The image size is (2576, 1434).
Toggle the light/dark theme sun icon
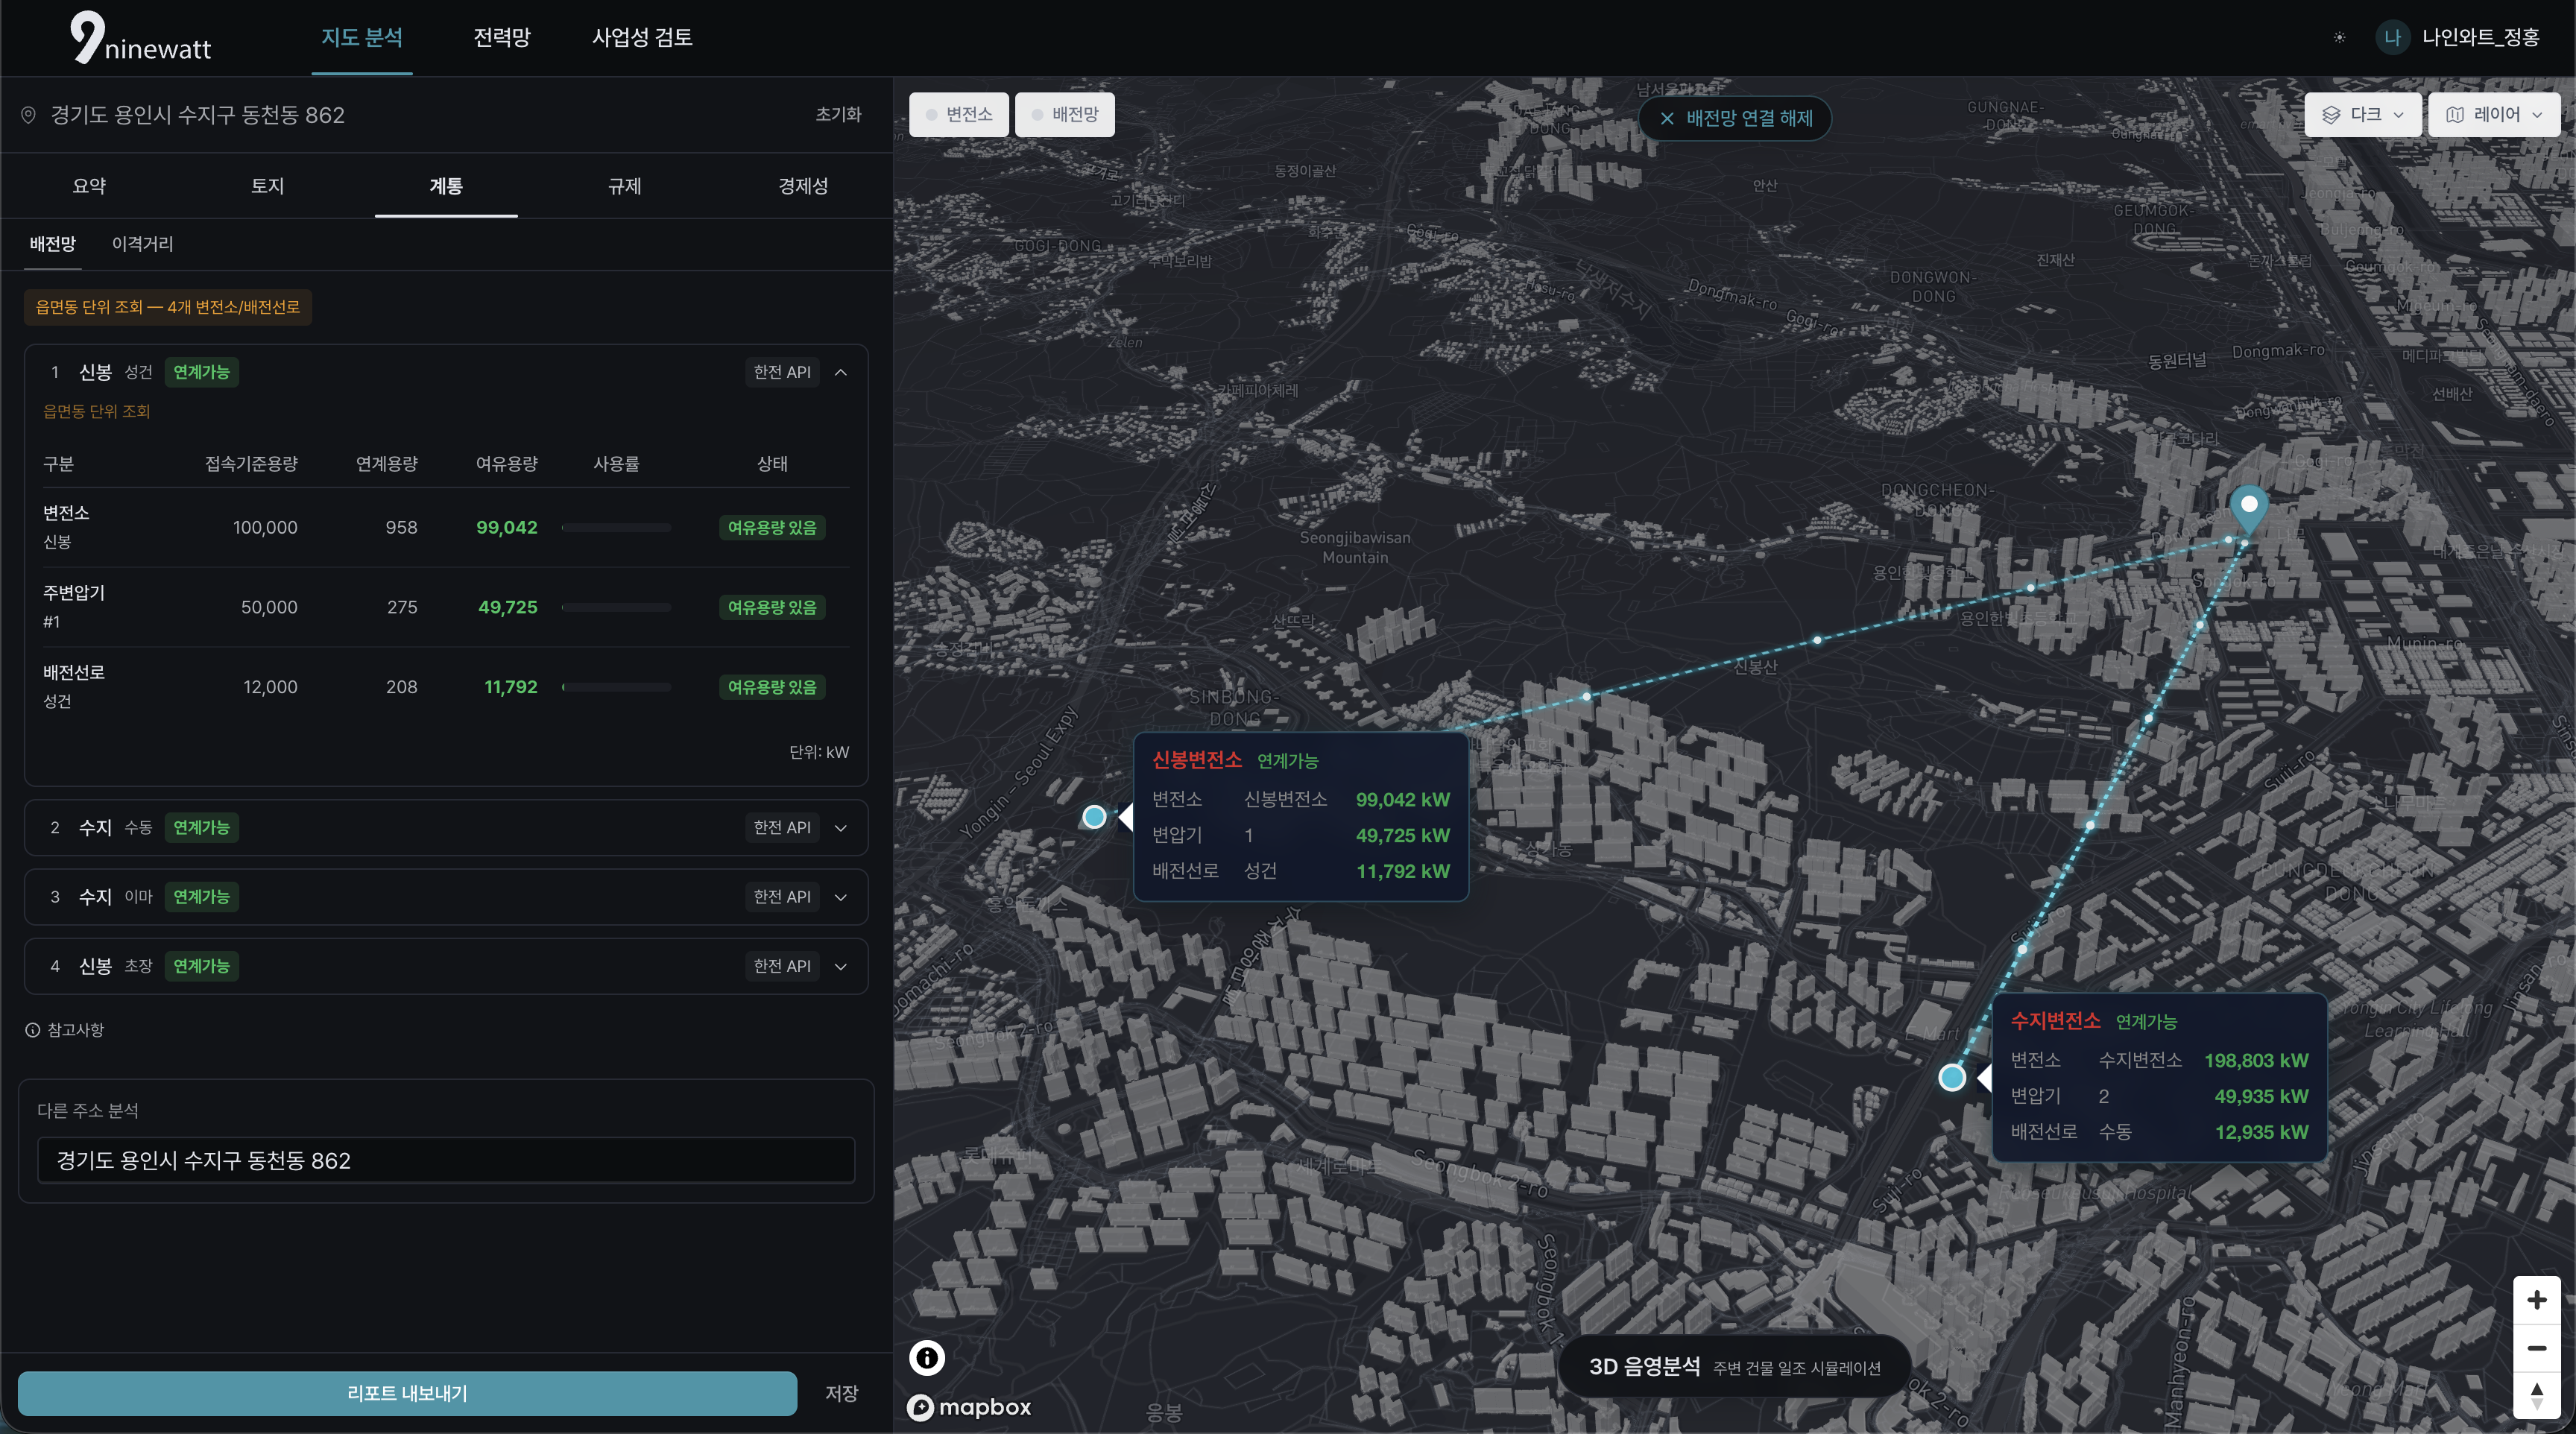click(2339, 38)
